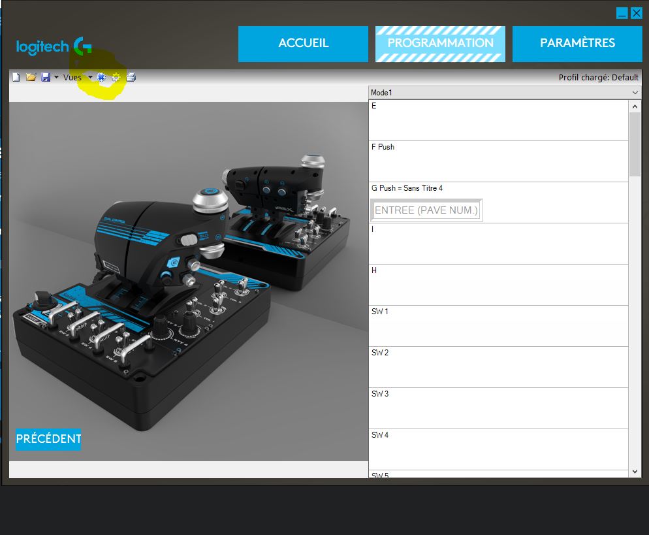The width and height of the screenshot is (649, 535).
Task: Print the profile with the printer icon
Action: tap(131, 78)
